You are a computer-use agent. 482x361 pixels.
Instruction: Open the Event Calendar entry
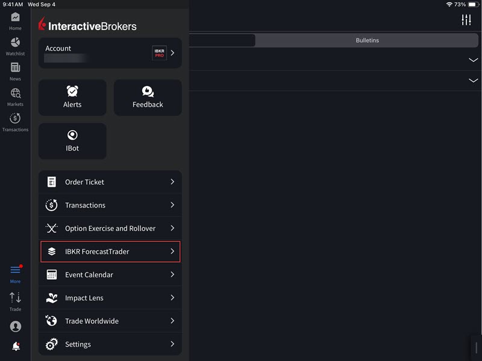tap(110, 274)
